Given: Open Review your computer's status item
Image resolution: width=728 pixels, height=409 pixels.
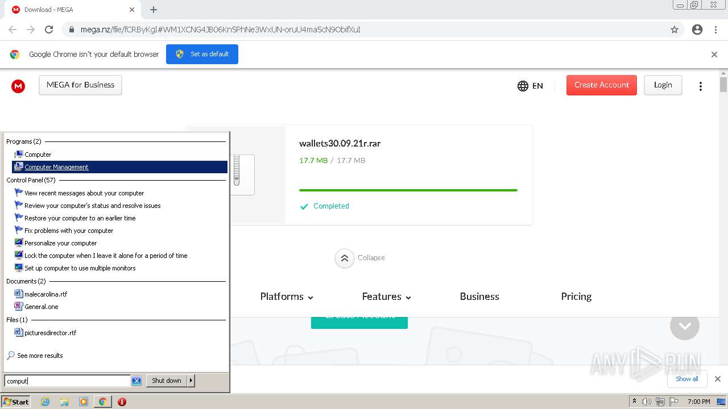Looking at the screenshot, I should point(119,206).
